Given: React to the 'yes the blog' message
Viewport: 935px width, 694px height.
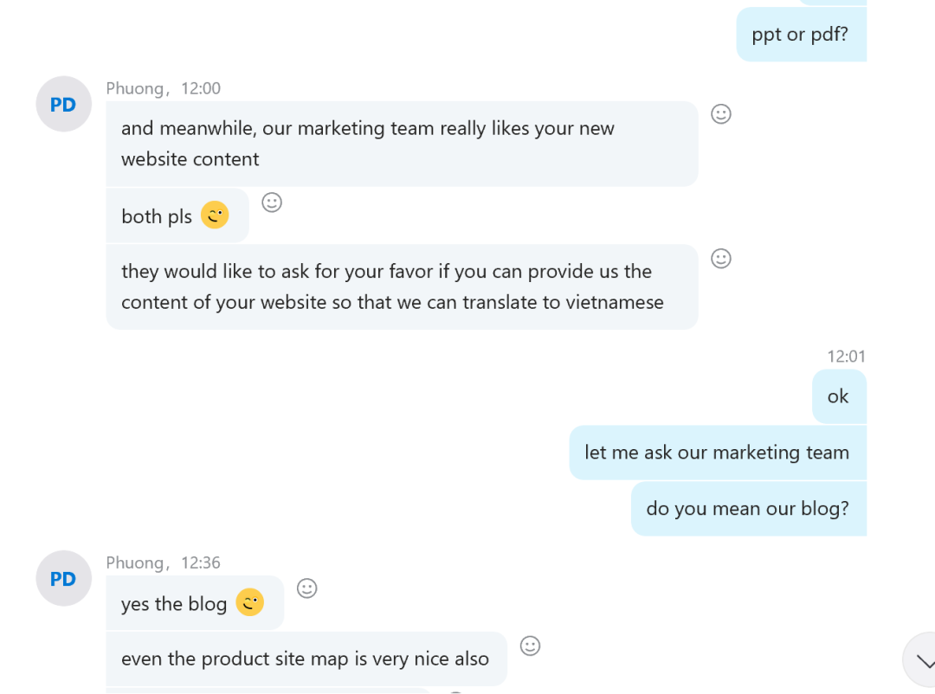Looking at the screenshot, I should click(x=307, y=588).
